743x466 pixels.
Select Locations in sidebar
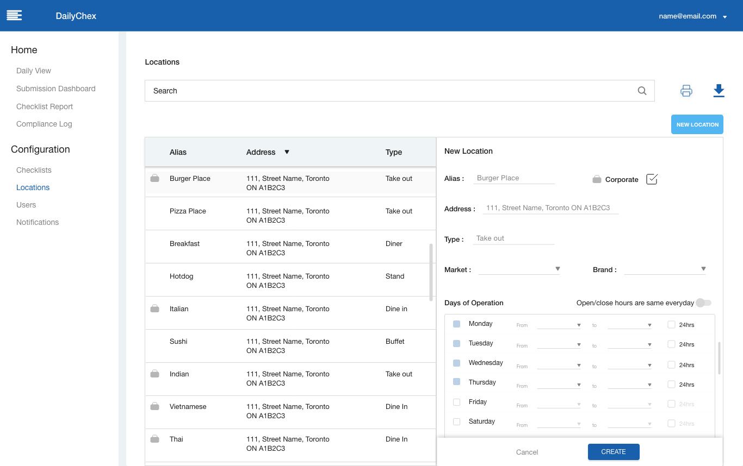tap(33, 187)
